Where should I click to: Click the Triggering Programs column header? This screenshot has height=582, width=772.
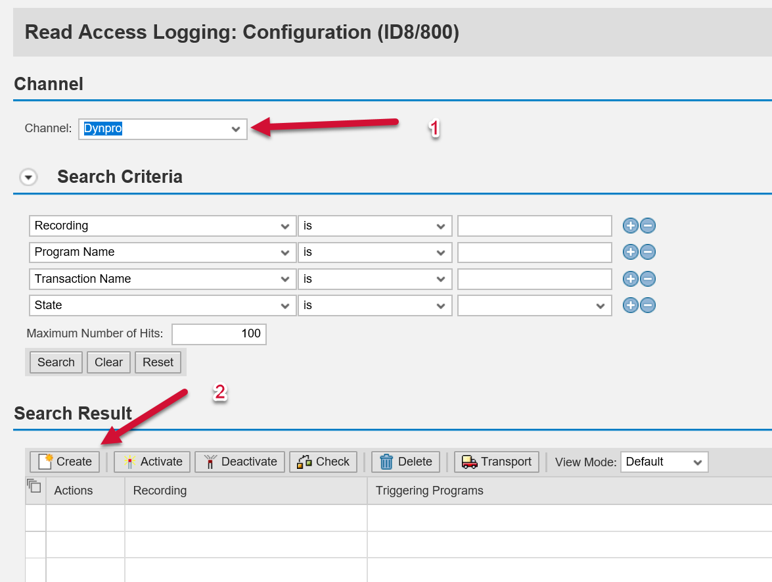[x=429, y=491]
